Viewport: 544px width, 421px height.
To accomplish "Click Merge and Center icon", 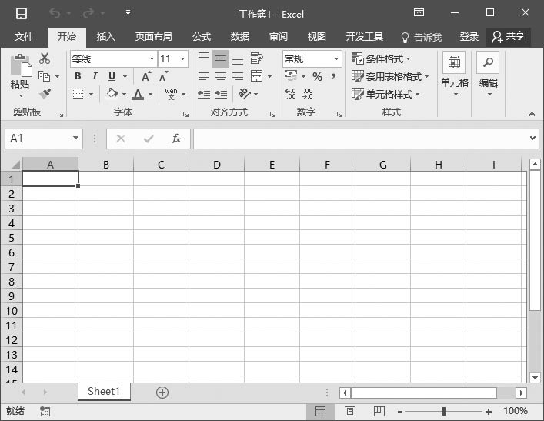I will 257,76.
